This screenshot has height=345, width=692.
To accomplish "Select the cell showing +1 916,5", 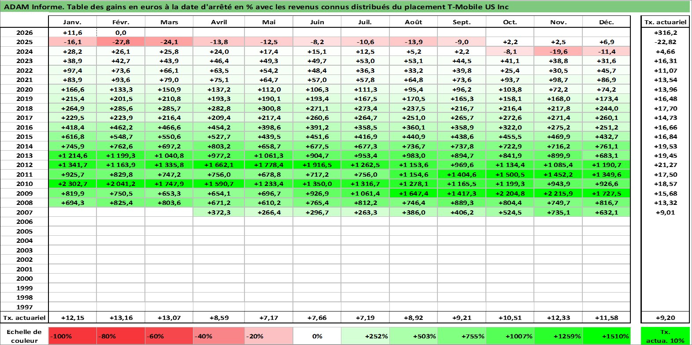I will pyautogui.click(x=317, y=165).
